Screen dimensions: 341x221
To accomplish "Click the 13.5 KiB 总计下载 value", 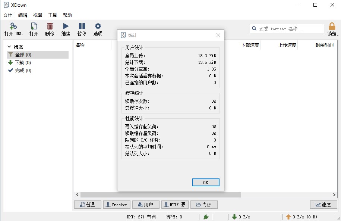I will click(207, 63).
